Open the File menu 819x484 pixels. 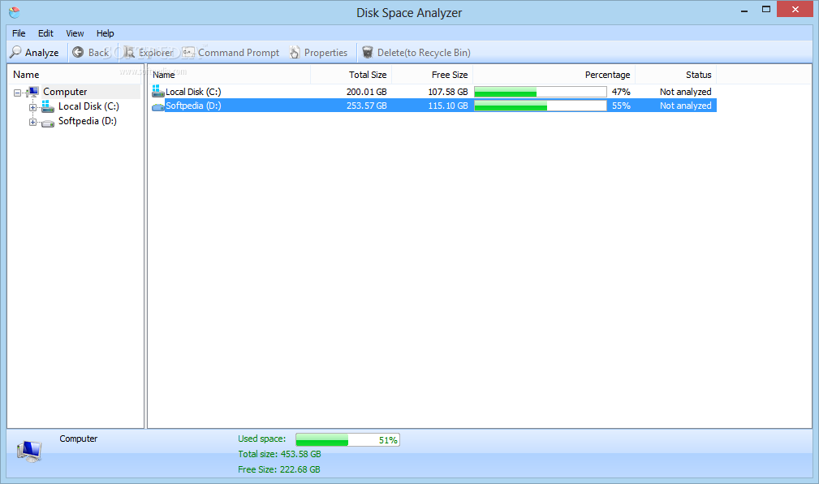(x=19, y=33)
